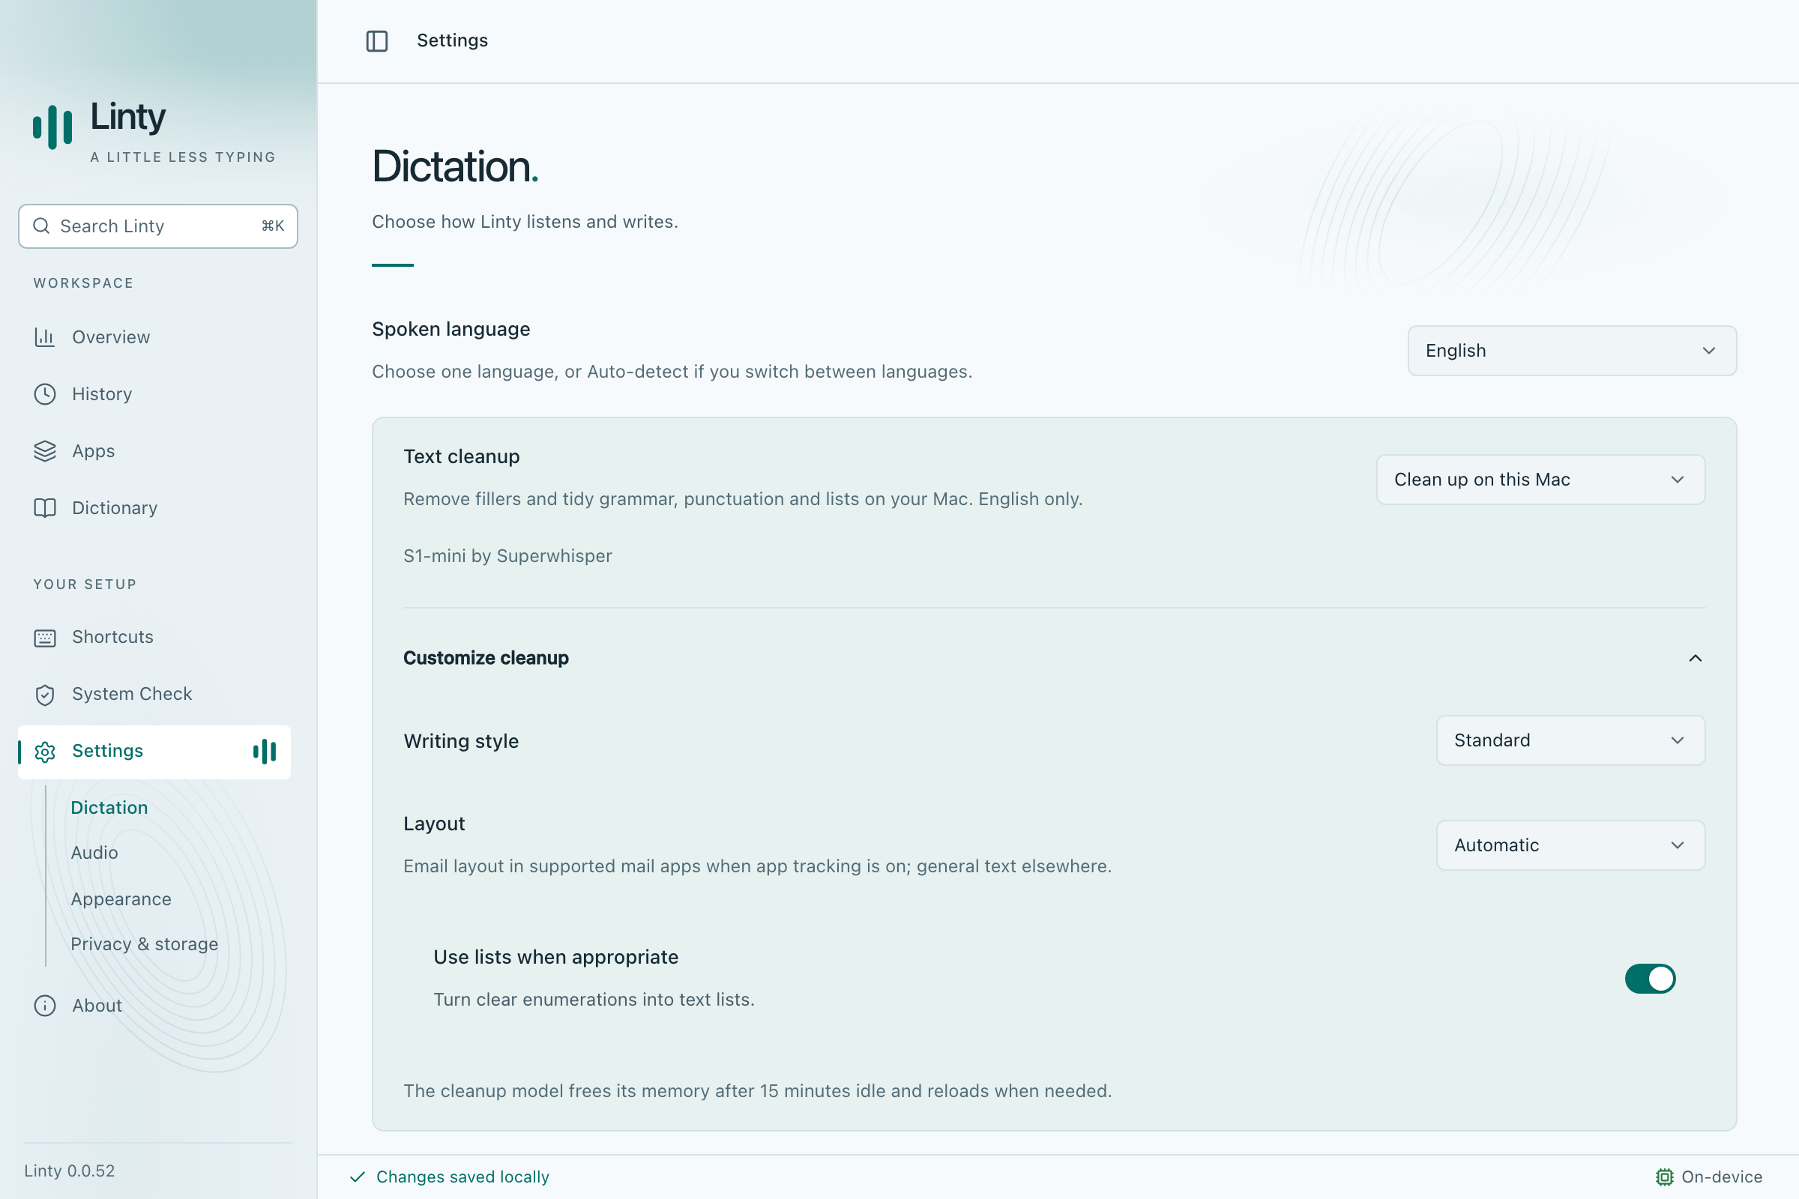Toggle the sidebar panel icon

(377, 40)
